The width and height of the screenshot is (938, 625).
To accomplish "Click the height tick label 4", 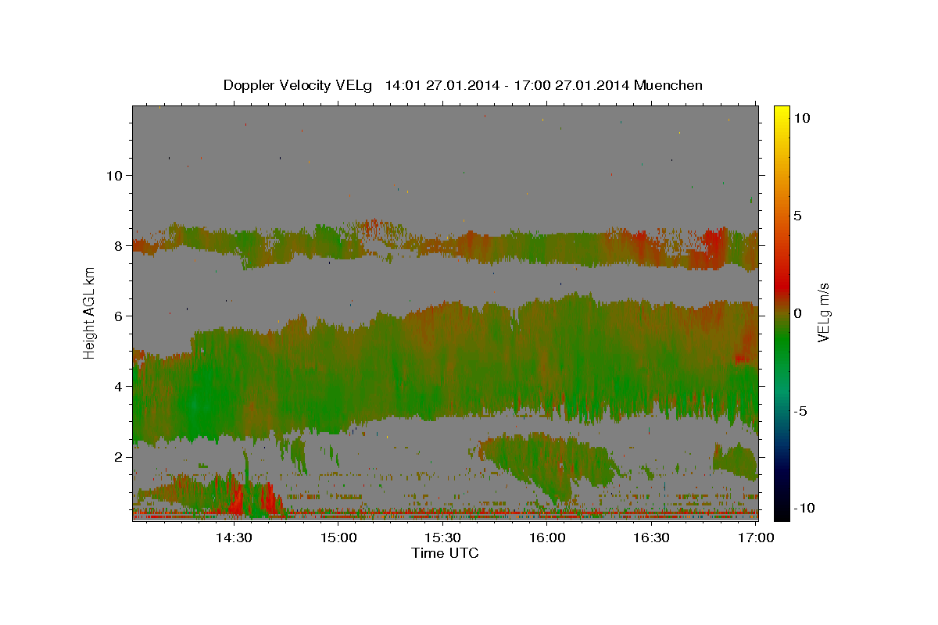I will (118, 386).
